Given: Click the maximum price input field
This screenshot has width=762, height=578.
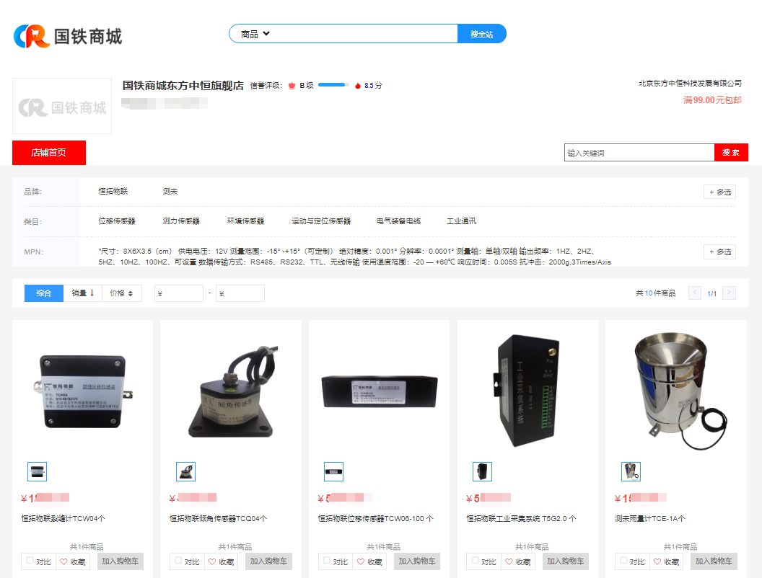Looking at the screenshot, I should click(x=240, y=293).
